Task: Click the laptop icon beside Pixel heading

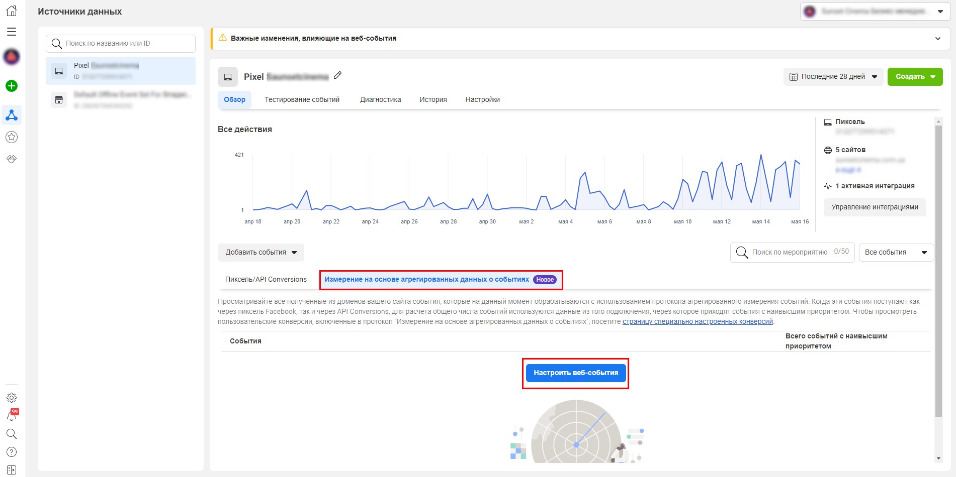Action: [228, 77]
